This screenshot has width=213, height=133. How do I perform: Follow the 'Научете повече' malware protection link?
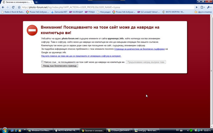(81, 56)
